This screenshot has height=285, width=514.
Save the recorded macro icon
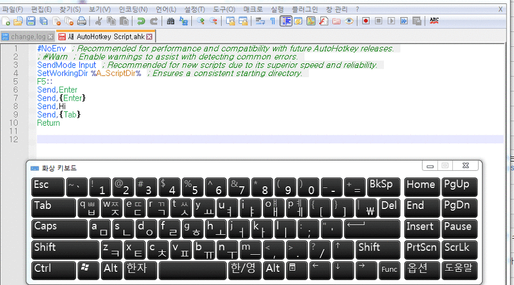[x=417, y=21]
